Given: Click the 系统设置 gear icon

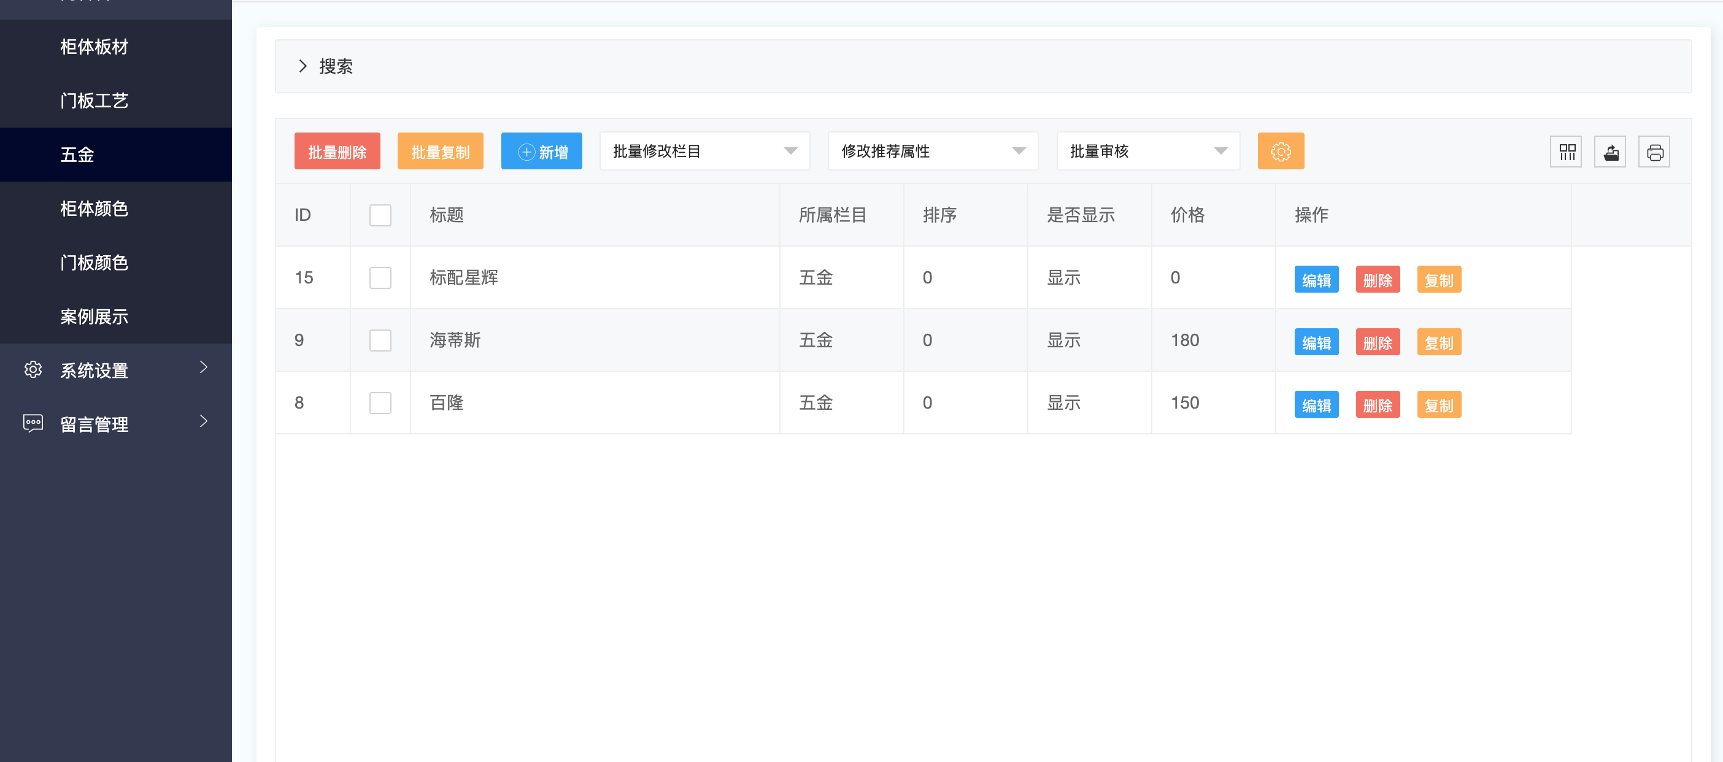Looking at the screenshot, I should point(33,369).
